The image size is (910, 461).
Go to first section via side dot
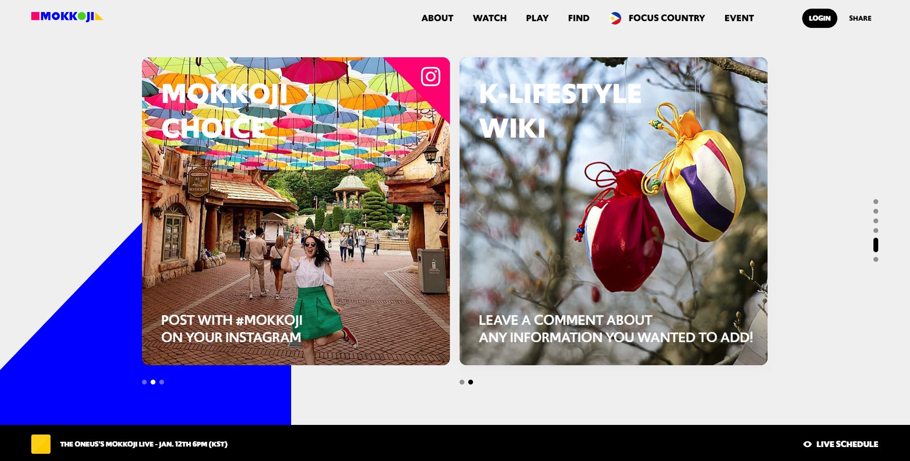click(x=876, y=202)
